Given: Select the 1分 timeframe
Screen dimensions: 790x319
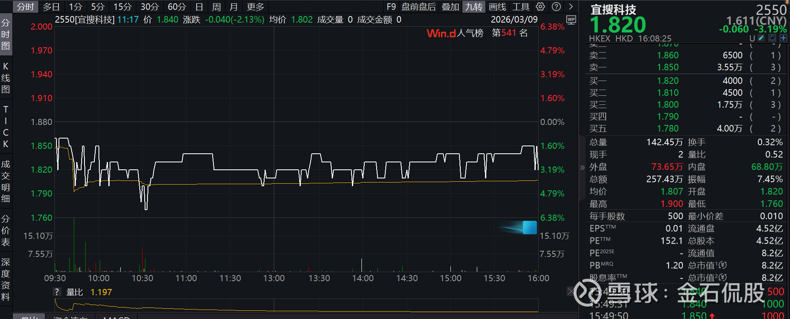Looking at the screenshot, I should pyautogui.click(x=75, y=7).
